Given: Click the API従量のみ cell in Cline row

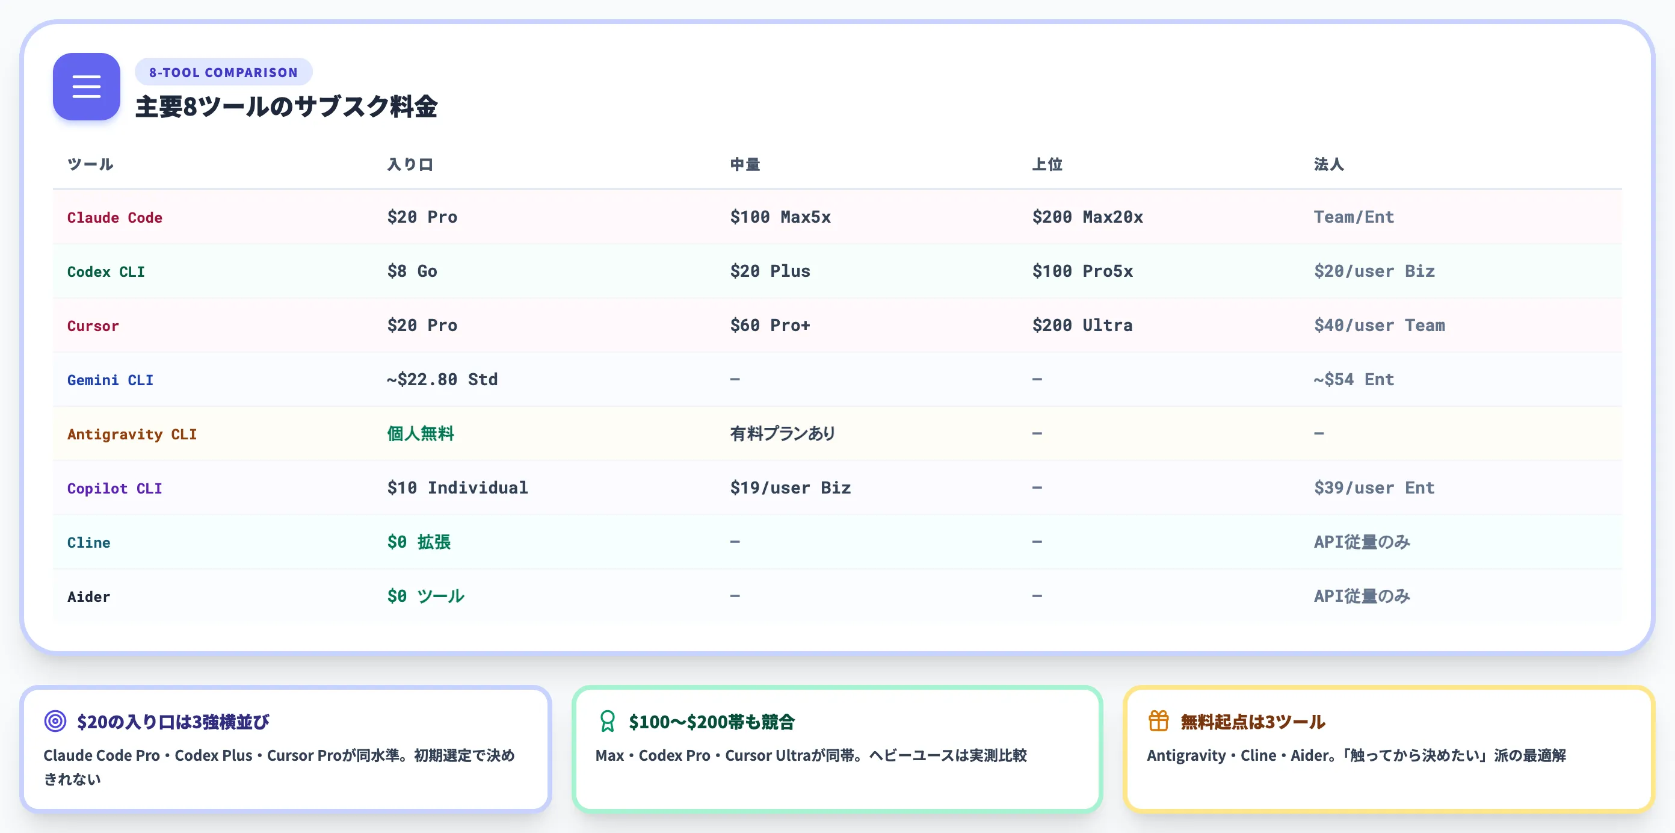Looking at the screenshot, I should (1362, 542).
